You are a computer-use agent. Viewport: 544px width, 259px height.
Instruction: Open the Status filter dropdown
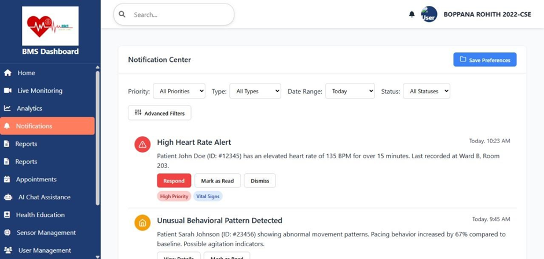coord(426,91)
